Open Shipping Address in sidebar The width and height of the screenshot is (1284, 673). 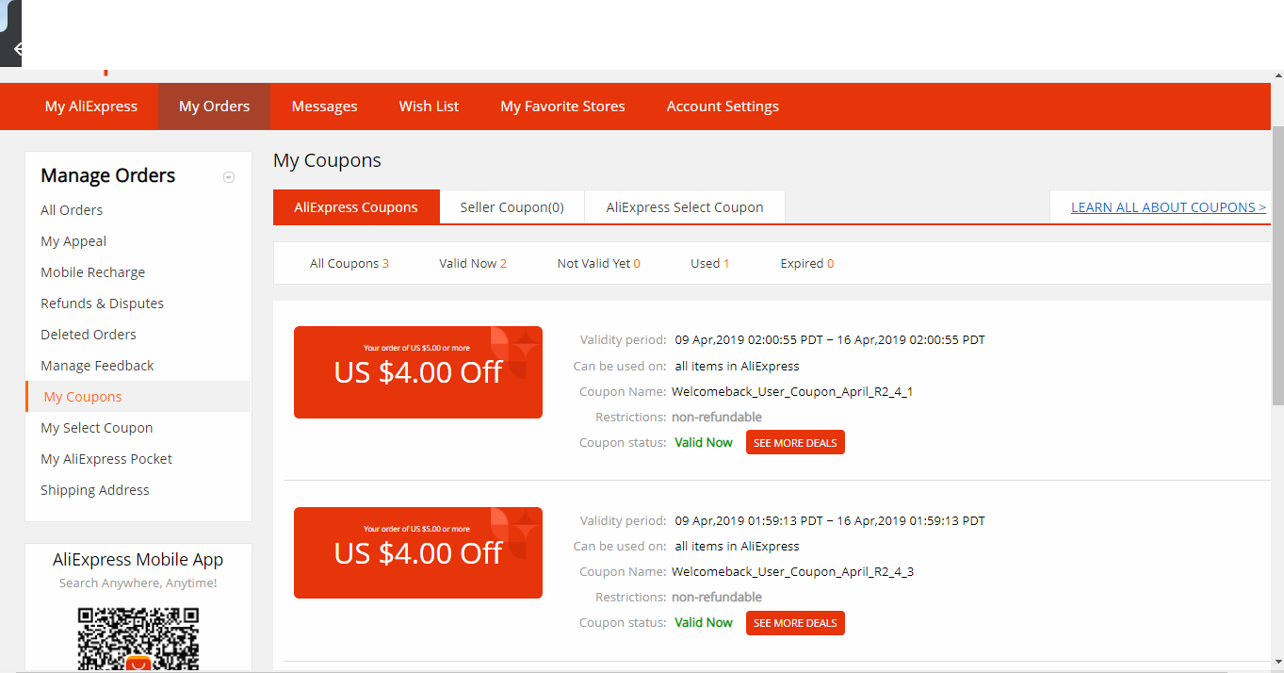95,490
